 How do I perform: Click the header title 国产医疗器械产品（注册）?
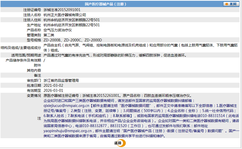click(106, 4)
